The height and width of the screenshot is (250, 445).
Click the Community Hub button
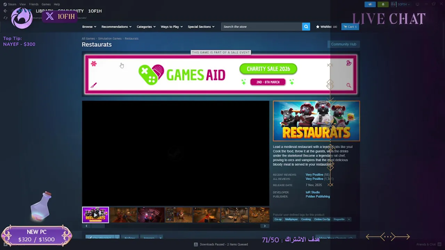click(x=343, y=44)
